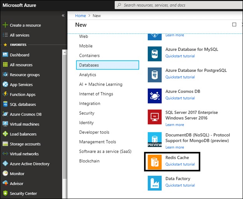Collapse the left sidebar with double chevron
The height and width of the screenshot is (199, 243).
63,16
